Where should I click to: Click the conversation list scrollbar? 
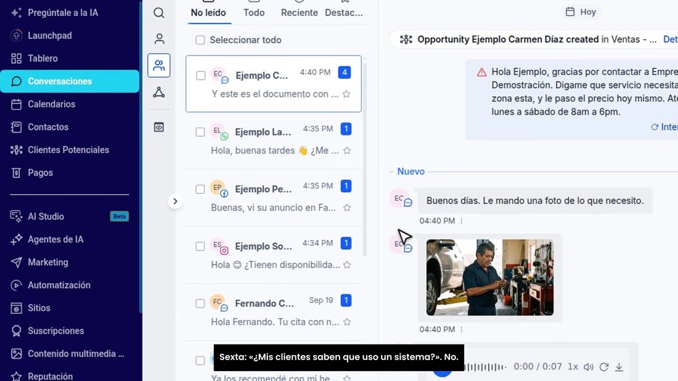click(365, 159)
